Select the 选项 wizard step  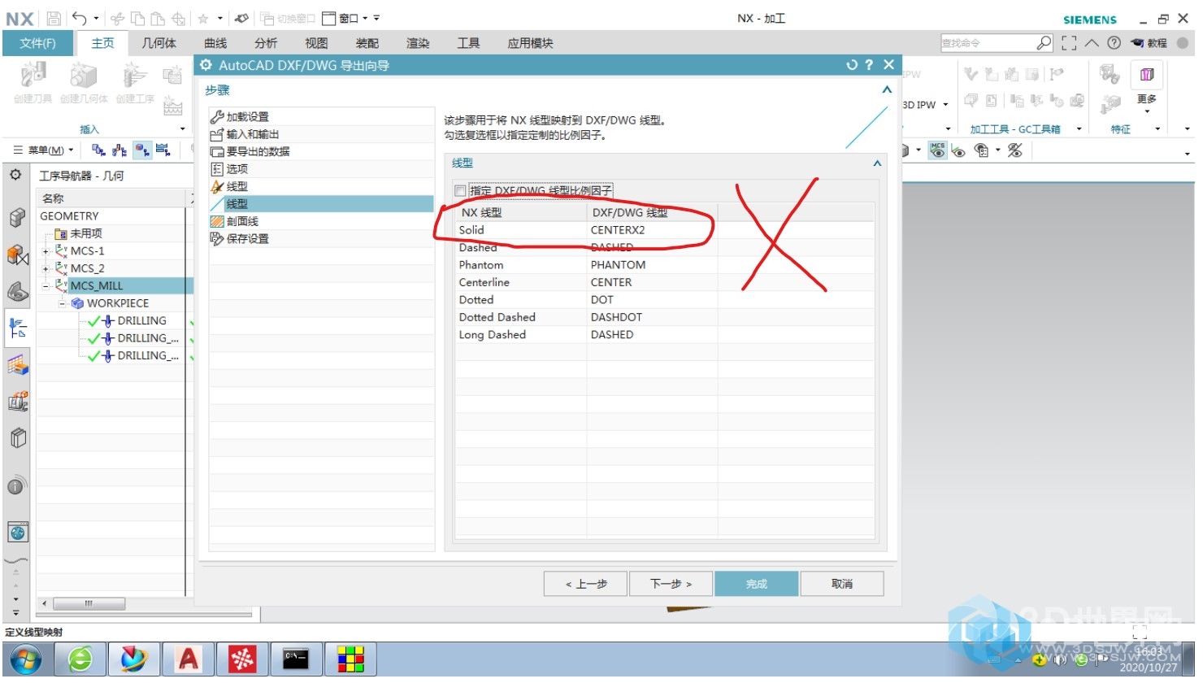[321, 169]
